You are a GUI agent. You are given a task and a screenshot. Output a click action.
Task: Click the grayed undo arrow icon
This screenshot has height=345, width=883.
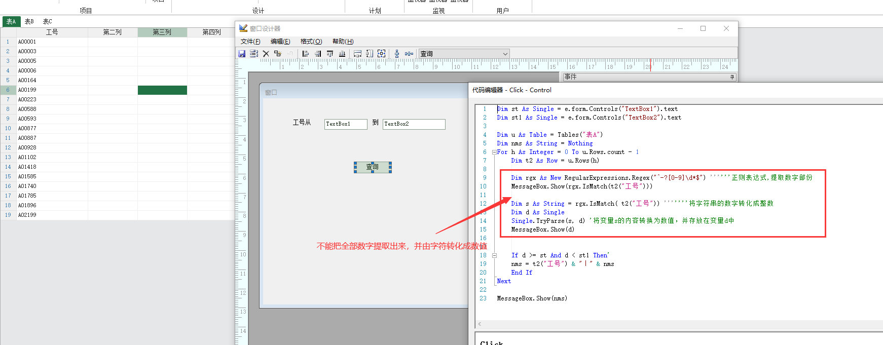[x=290, y=54]
